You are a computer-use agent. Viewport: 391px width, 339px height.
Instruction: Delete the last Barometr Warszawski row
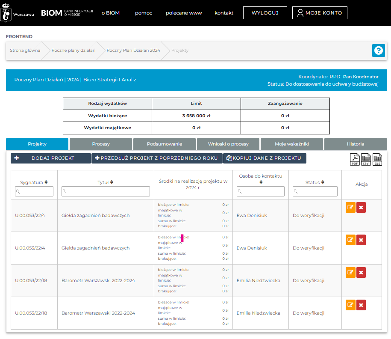(x=361, y=305)
